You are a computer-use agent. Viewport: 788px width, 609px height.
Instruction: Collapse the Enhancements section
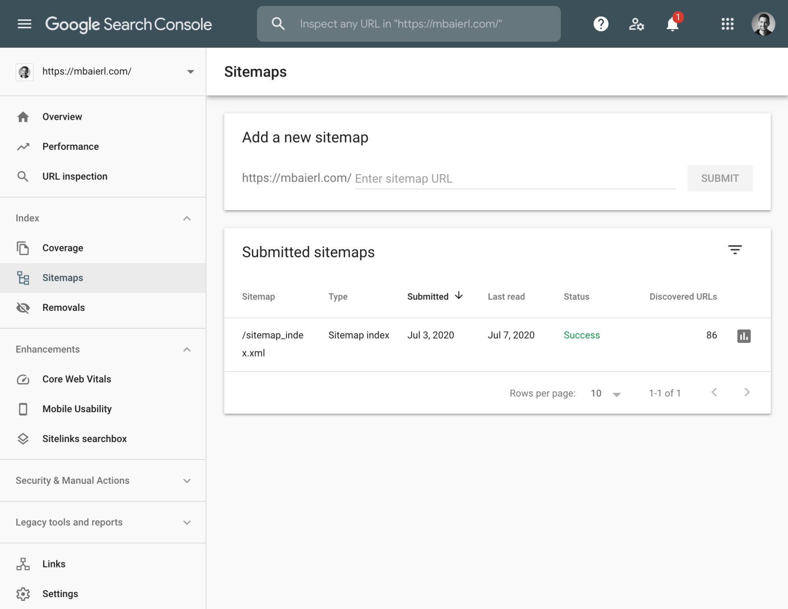(x=187, y=350)
